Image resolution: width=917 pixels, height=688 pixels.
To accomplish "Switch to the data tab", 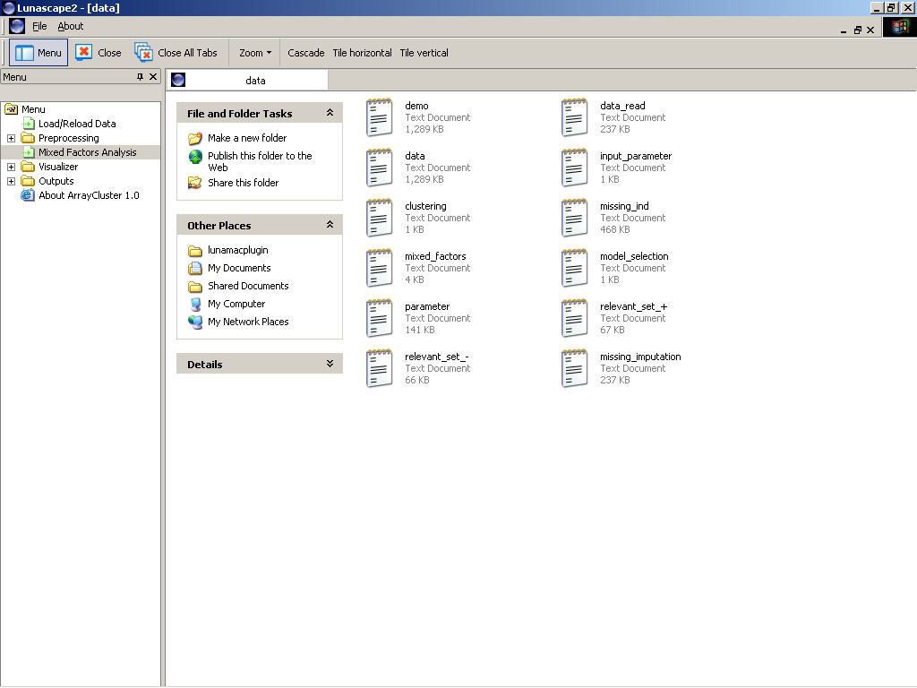I will [x=247, y=80].
